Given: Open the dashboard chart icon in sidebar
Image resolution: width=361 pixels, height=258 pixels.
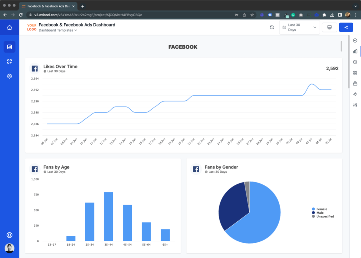Looking at the screenshot, I should (x=10, y=47).
